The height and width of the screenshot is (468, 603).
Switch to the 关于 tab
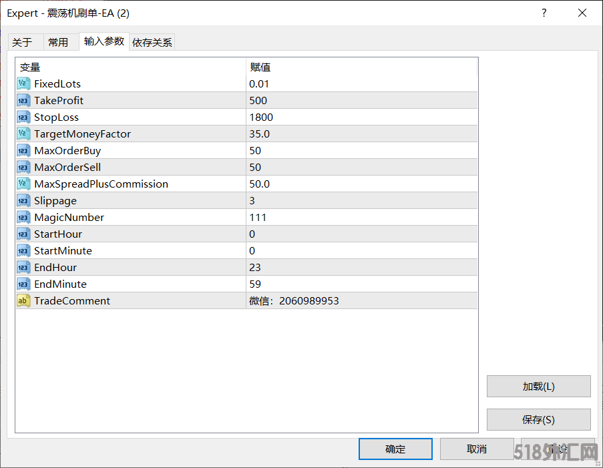click(22, 42)
